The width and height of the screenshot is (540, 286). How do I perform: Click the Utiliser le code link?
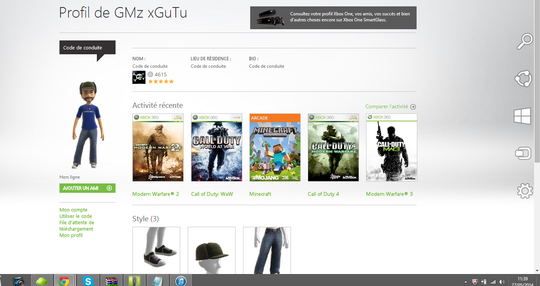tap(76, 216)
